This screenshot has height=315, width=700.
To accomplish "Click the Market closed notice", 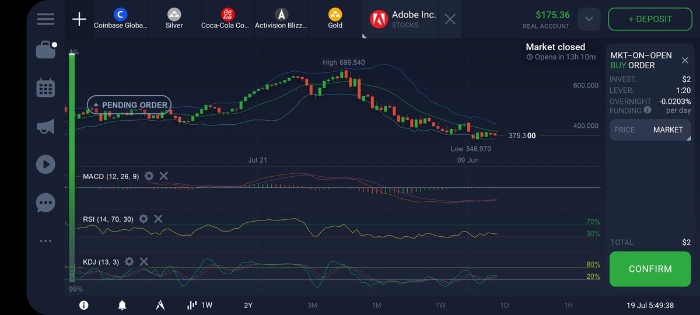I will (555, 47).
